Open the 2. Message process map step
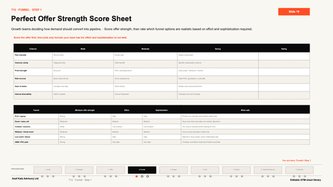The height and width of the screenshot is (187, 333). (x=79, y=170)
